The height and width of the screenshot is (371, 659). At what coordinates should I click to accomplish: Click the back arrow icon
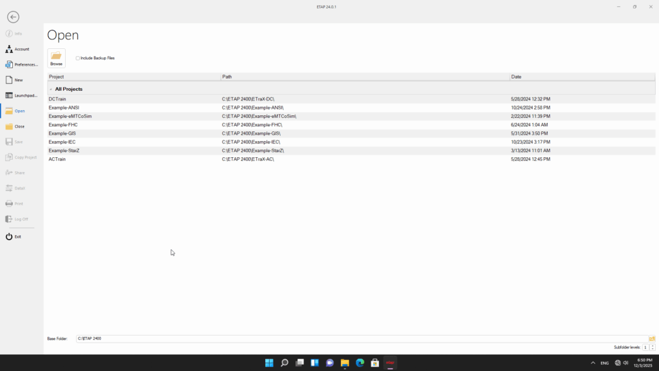(x=13, y=17)
